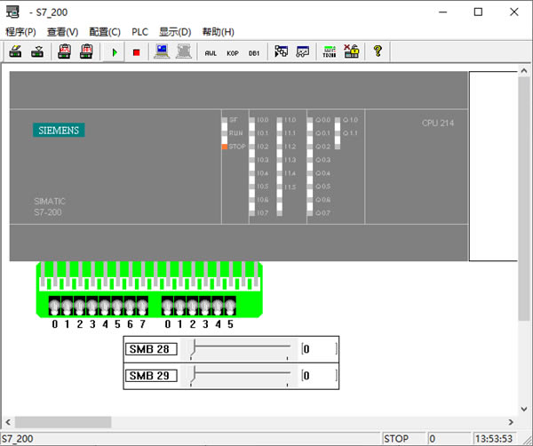Toggle input switch 7 in the left group
This screenshot has height=446, width=533.
[142, 306]
